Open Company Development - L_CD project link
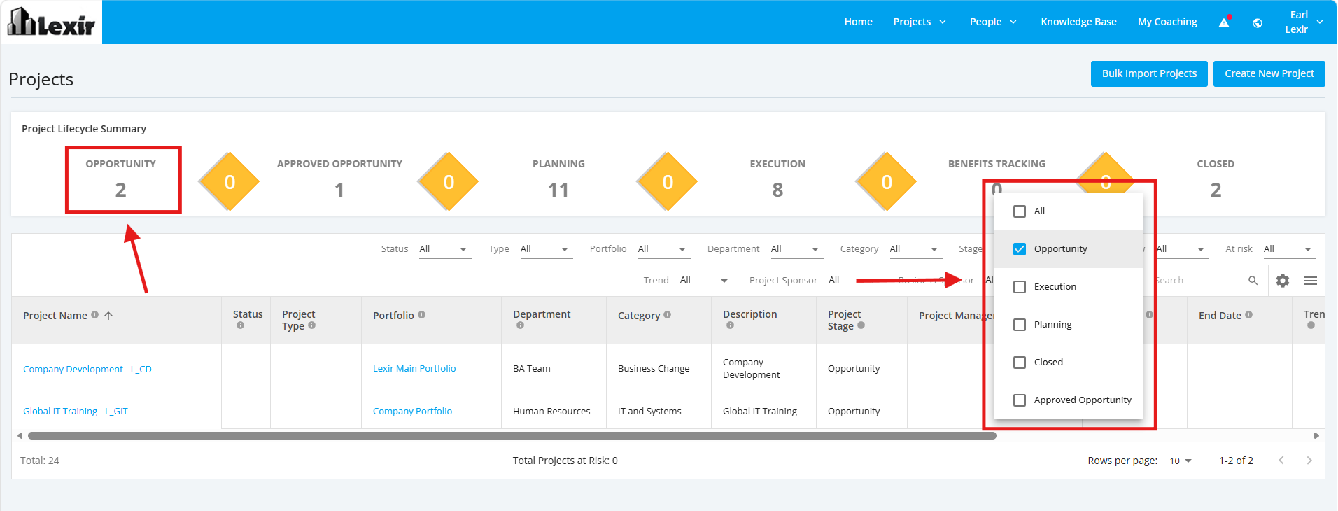The height and width of the screenshot is (511, 1338). pos(87,369)
